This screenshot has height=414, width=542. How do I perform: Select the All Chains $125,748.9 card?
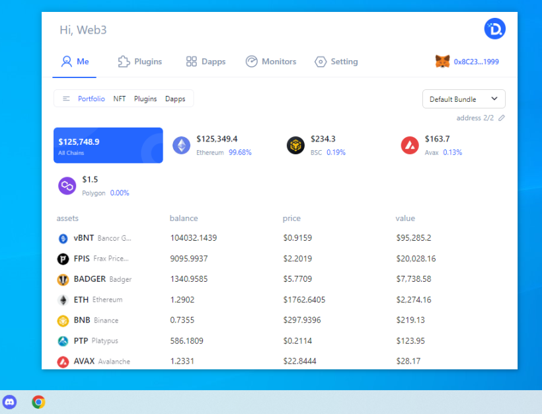pos(108,145)
